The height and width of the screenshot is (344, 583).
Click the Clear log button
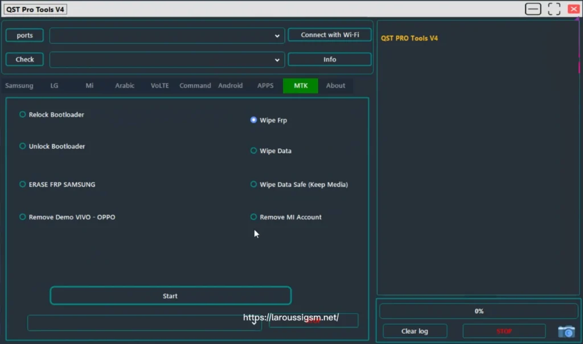[414, 331]
